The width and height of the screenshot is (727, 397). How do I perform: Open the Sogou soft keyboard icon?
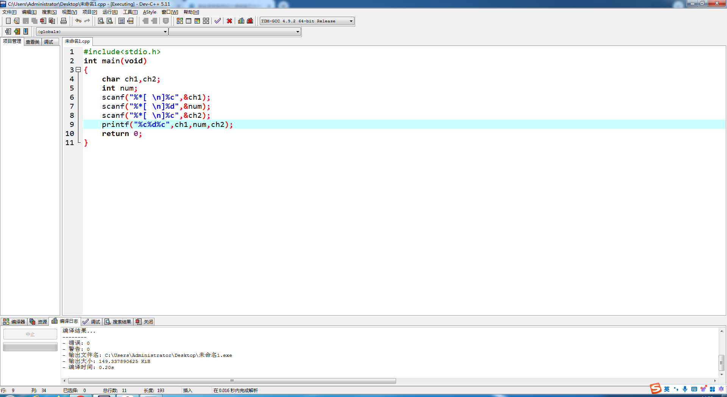pyautogui.click(x=694, y=389)
